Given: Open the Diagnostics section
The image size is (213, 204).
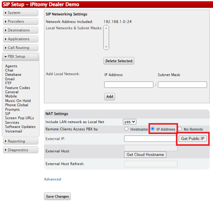Looking at the screenshot, I should (20, 150).
